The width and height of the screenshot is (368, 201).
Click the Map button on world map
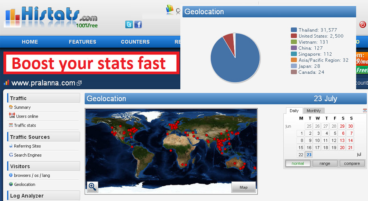[244, 187]
